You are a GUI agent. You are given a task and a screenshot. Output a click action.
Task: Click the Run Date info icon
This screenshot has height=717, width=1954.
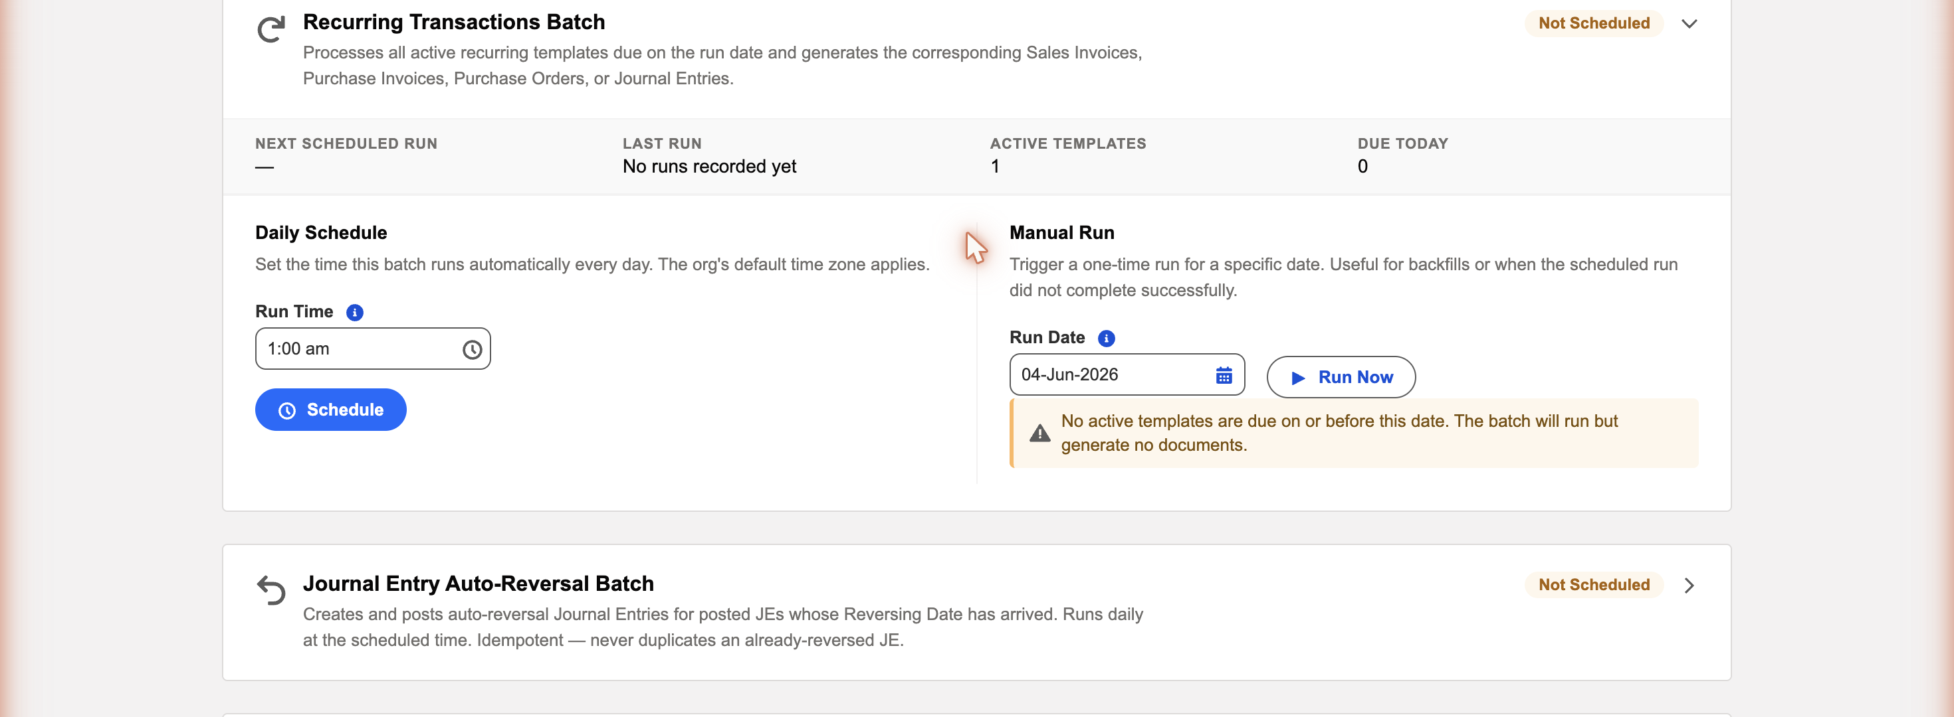pyautogui.click(x=1106, y=338)
